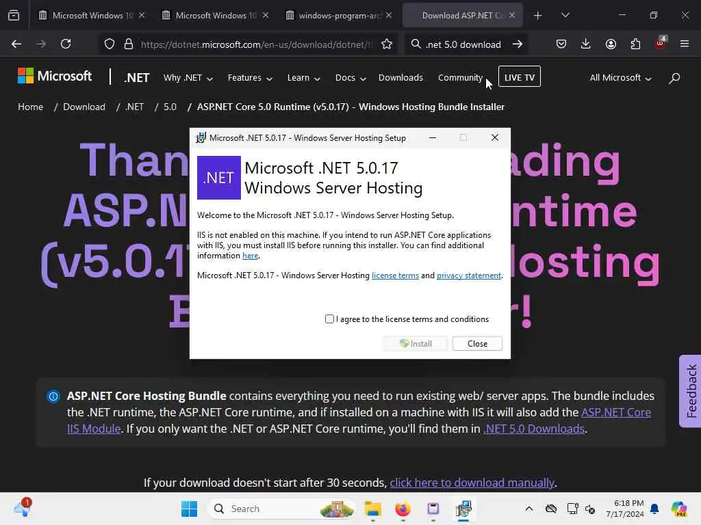This screenshot has height=525, width=701.
Task: Click the uBlock Origin extension icon
Action: coord(661,43)
